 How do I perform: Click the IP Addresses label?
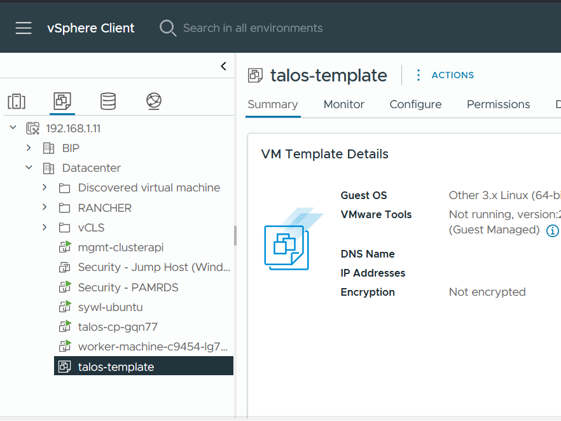point(373,273)
